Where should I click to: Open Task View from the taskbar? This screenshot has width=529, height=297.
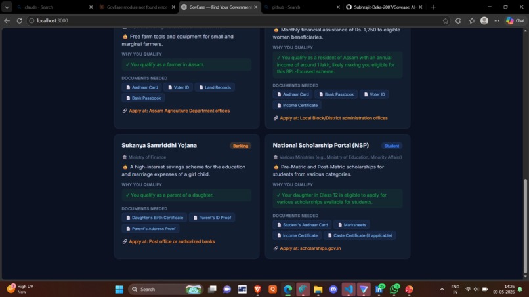coord(212,289)
